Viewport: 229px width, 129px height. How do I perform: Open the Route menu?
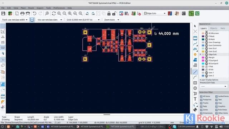31,8
